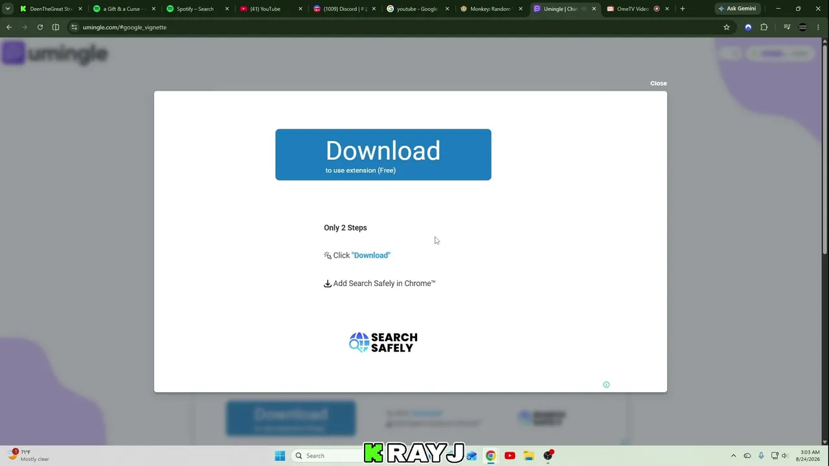Open File Explorer from the taskbar
Viewport: 829px width, 466px height.
coord(528,456)
